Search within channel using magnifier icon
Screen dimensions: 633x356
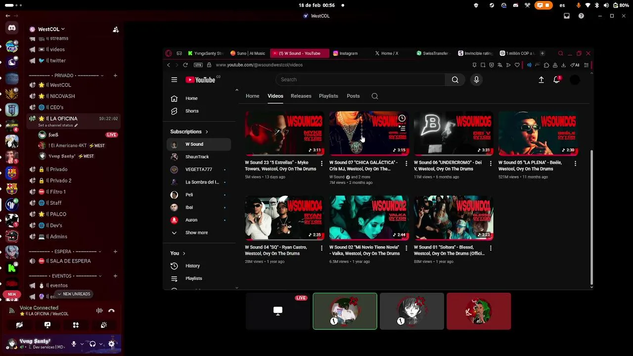tap(375, 96)
